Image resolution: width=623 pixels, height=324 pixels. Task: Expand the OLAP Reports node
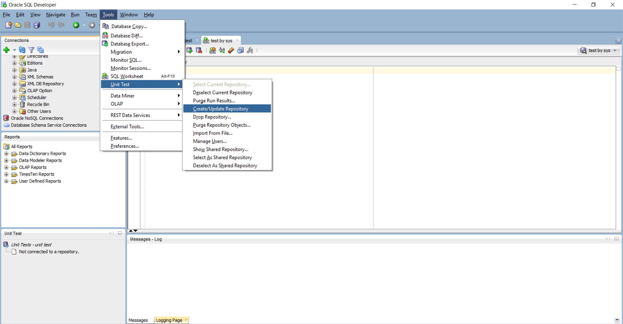[6, 168]
